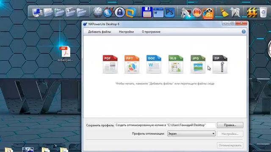Launch Photoshop from the dock
This screenshot has width=271, height=152.
tap(169, 12)
